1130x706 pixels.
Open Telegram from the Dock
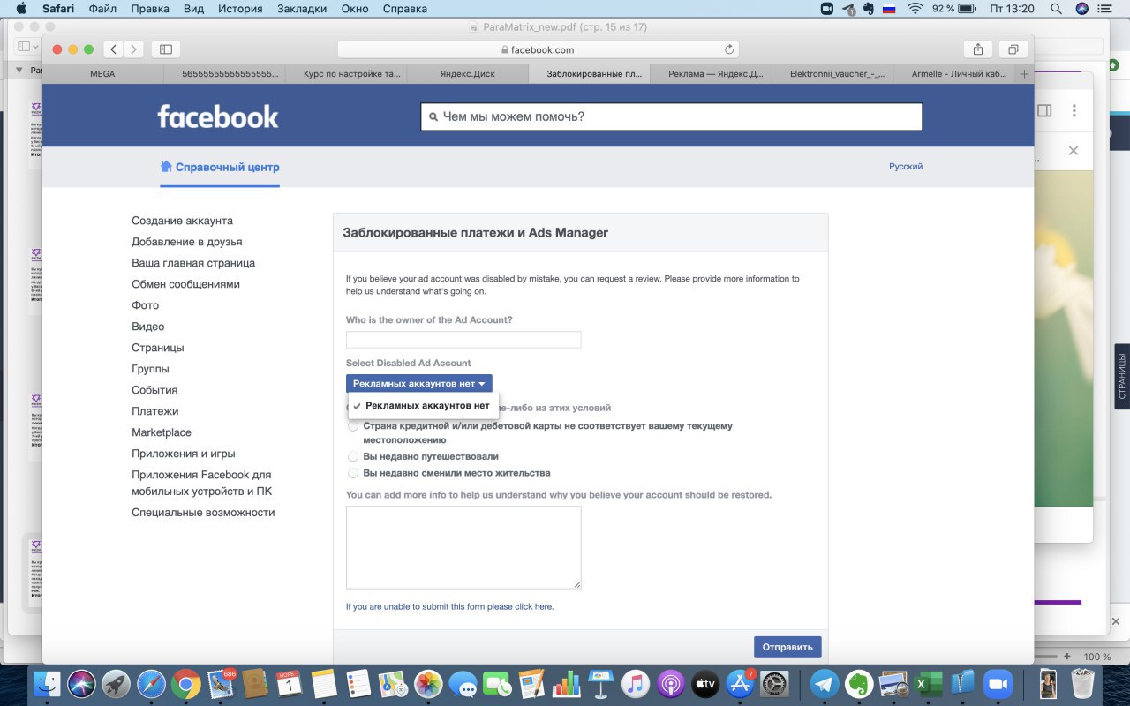coord(825,683)
